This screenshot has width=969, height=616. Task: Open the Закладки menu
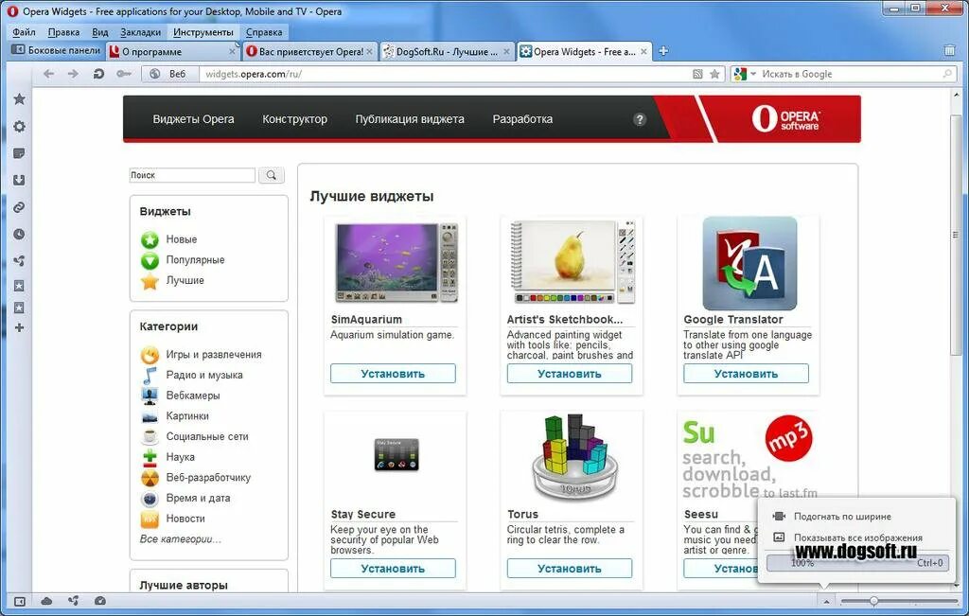pyautogui.click(x=140, y=32)
